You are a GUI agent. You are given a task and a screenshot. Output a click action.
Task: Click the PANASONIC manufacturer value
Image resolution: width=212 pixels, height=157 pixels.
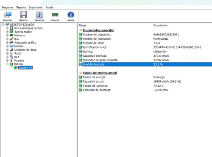coord(161,39)
